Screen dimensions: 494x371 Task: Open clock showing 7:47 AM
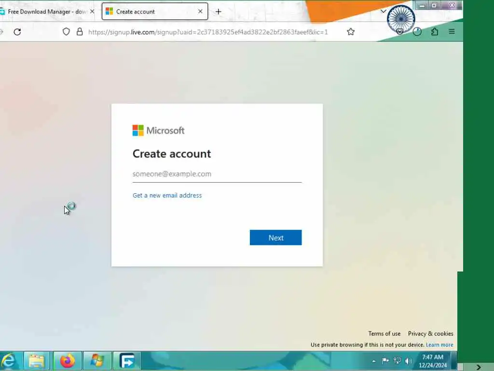433,361
